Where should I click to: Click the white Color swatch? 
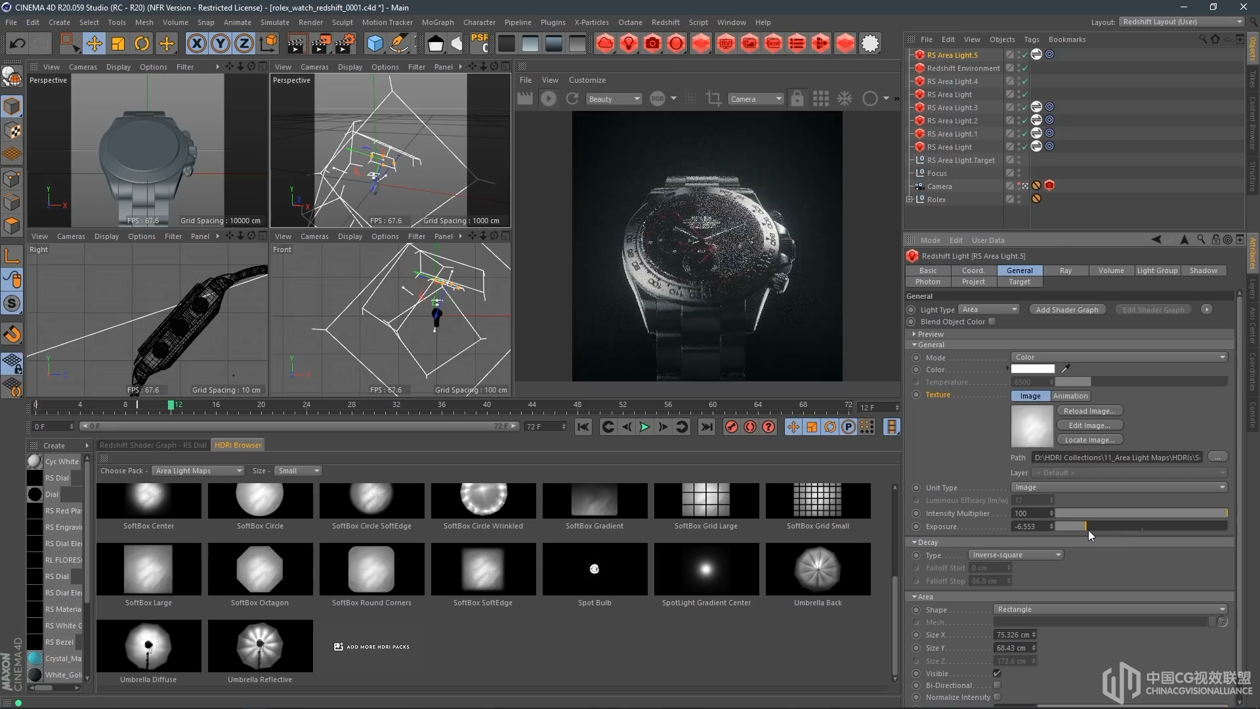pos(1033,369)
